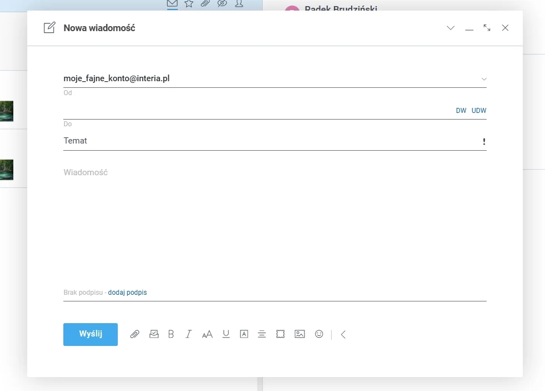This screenshot has height=391, width=545.
Task: Toggle bold formatting
Action: pos(171,334)
